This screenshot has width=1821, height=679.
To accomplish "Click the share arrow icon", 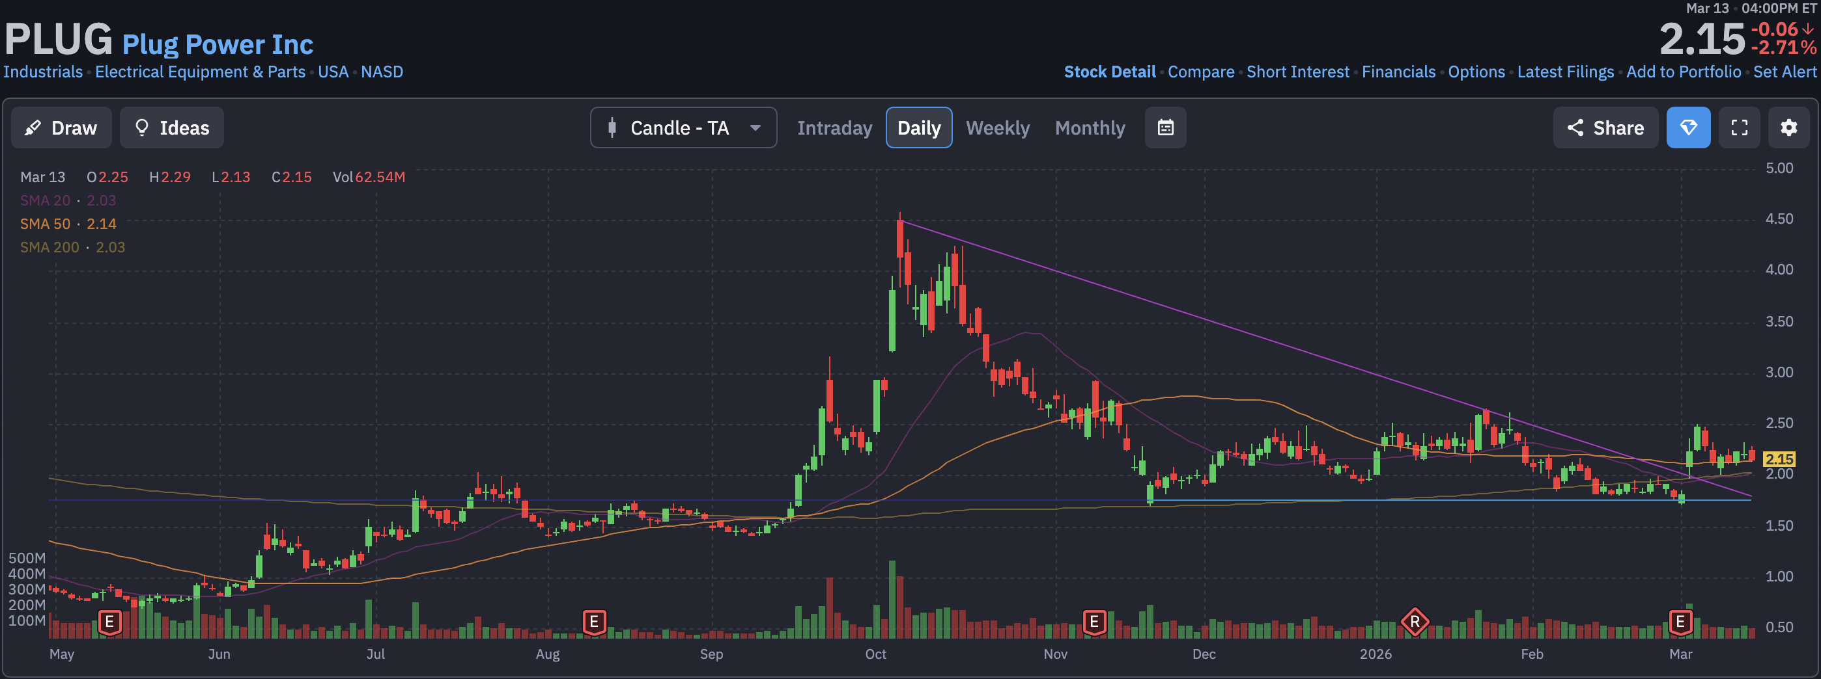I will [1575, 127].
